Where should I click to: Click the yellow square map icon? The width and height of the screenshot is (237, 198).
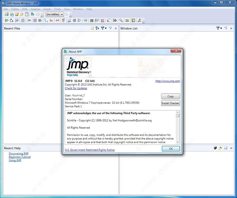pyautogui.click(x=133, y=20)
